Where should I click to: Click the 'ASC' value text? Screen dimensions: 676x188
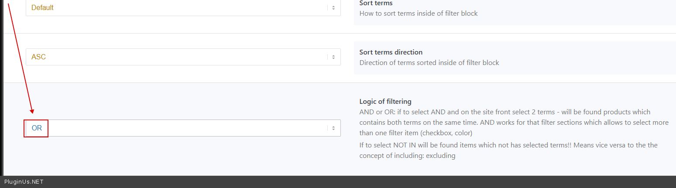(x=38, y=57)
